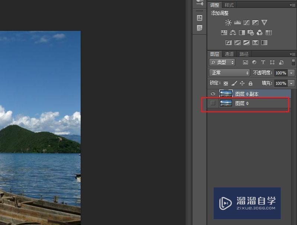Show the 图层 0 layer

pyautogui.click(x=213, y=103)
